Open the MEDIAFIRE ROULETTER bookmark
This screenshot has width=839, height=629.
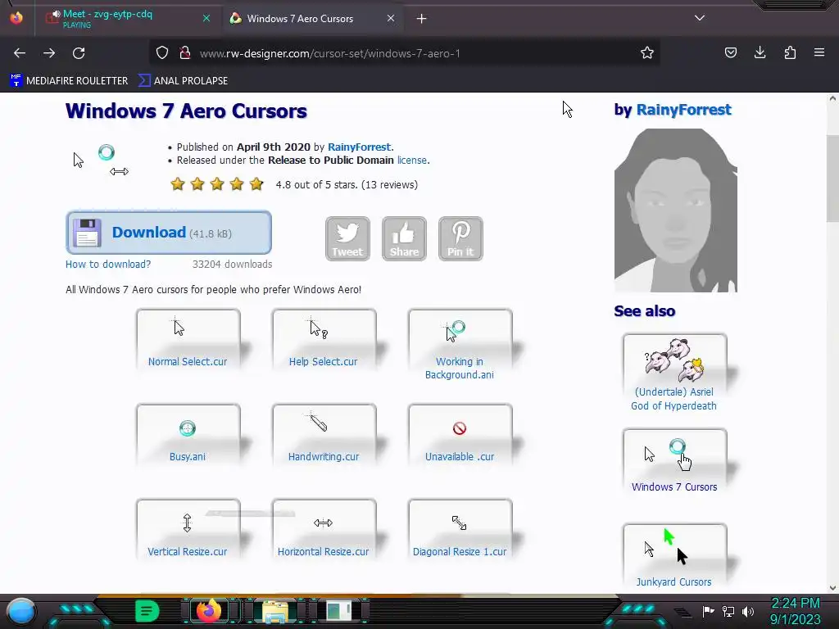(69, 81)
